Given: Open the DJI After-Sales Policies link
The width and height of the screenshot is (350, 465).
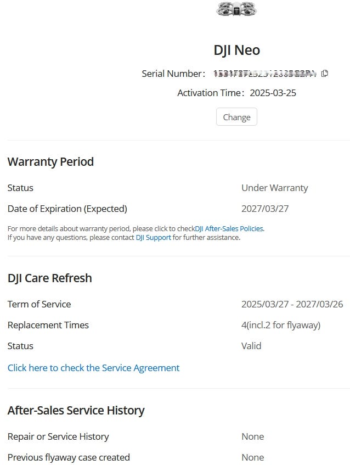Looking at the screenshot, I should [x=229, y=228].
